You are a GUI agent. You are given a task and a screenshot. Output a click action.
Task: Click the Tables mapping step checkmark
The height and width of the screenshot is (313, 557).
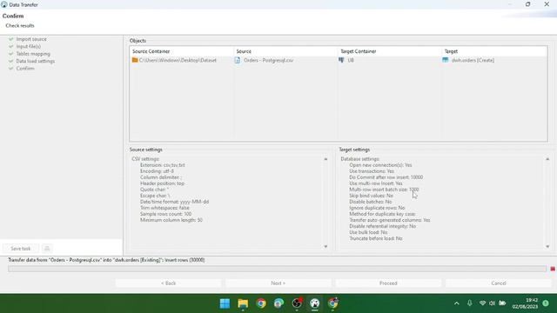(11, 54)
